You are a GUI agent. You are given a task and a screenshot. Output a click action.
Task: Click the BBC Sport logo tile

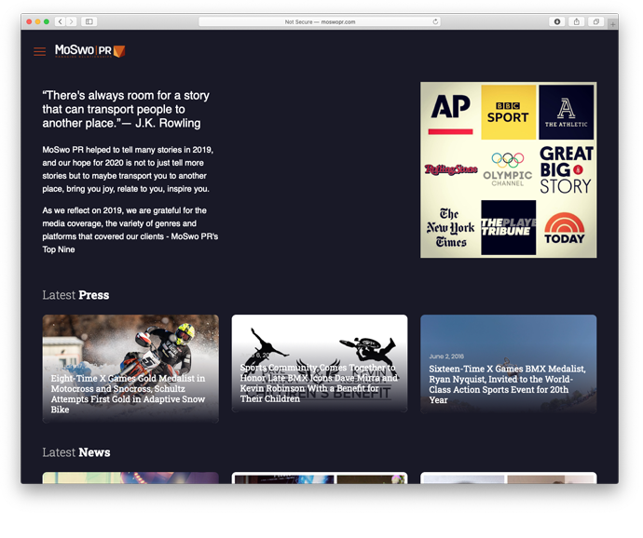(508, 113)
